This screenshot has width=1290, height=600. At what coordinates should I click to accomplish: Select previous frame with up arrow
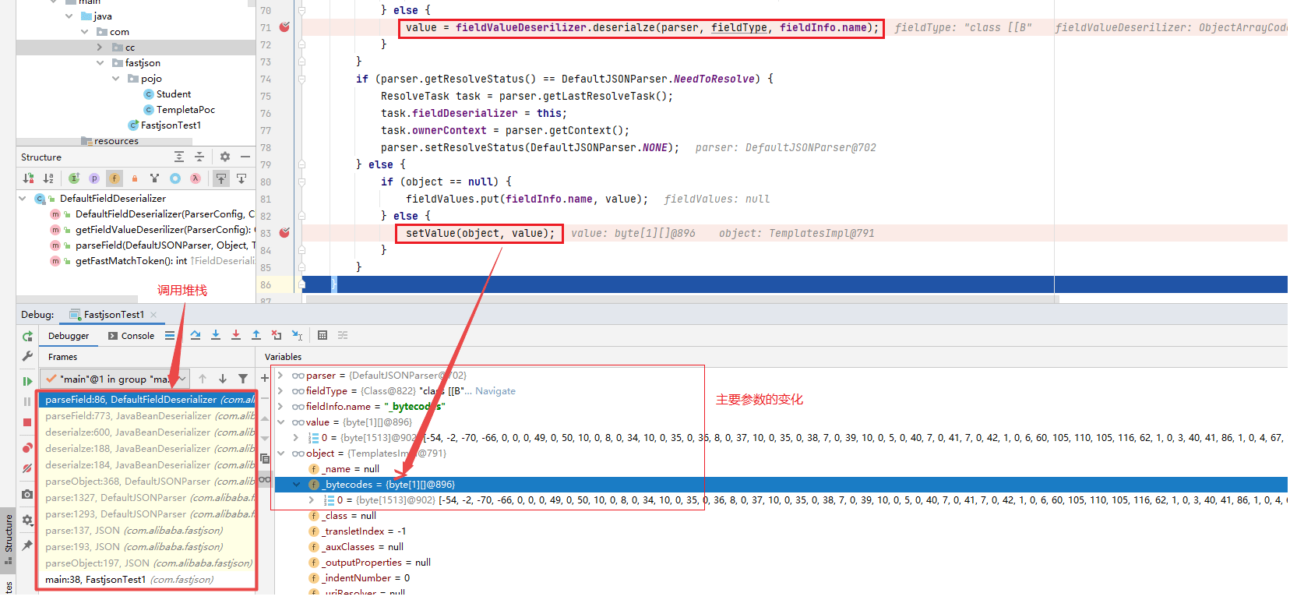click(x=203, y=379)
